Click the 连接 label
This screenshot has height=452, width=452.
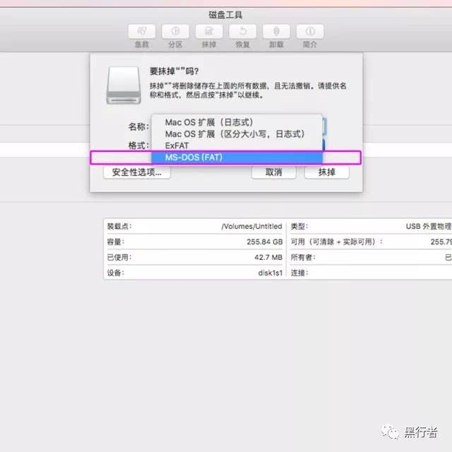[299, 273]
